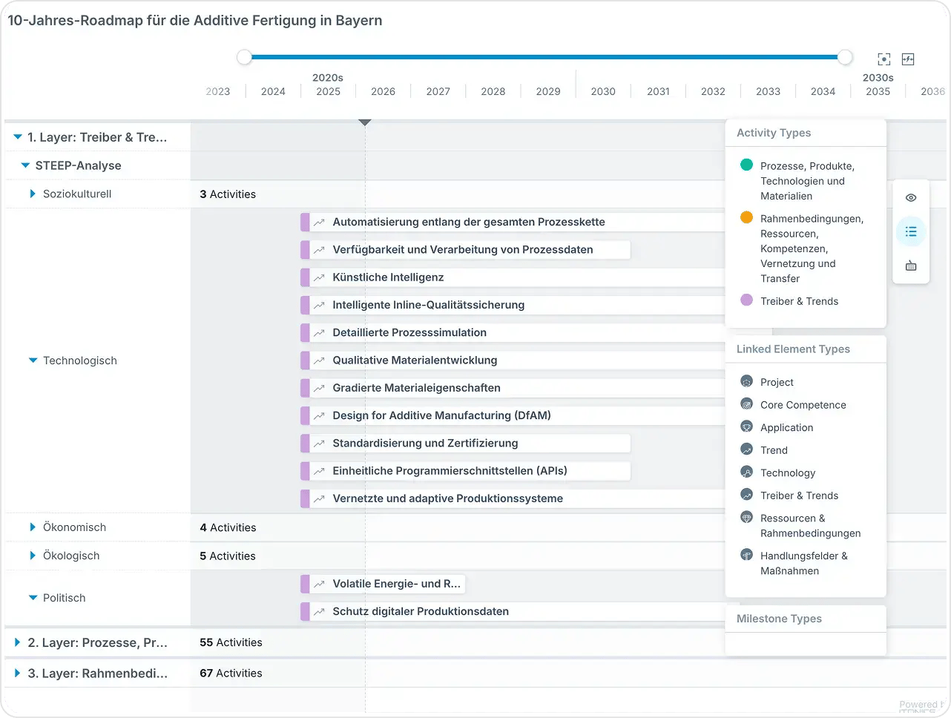Image resolution: width=951 pixels, height=718 pixels.
Task: Expand the Ökonomisch activities row
Action: [32, 527]
